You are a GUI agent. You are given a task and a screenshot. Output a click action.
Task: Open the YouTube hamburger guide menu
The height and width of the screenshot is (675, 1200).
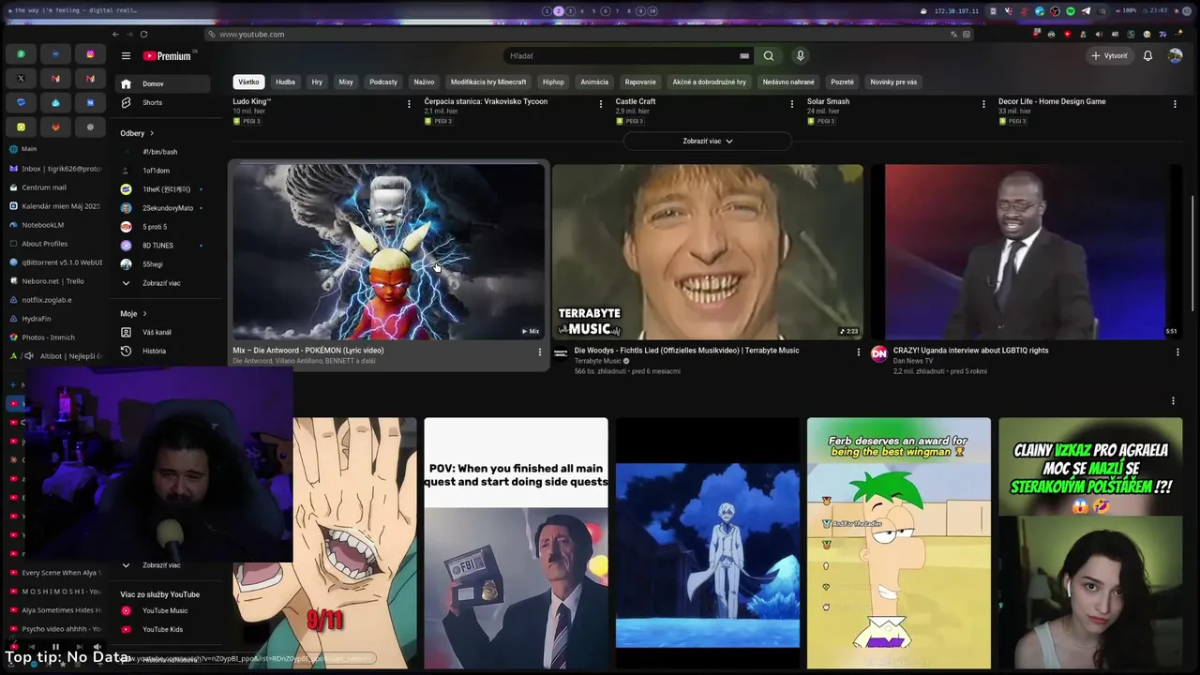(126, 56)
